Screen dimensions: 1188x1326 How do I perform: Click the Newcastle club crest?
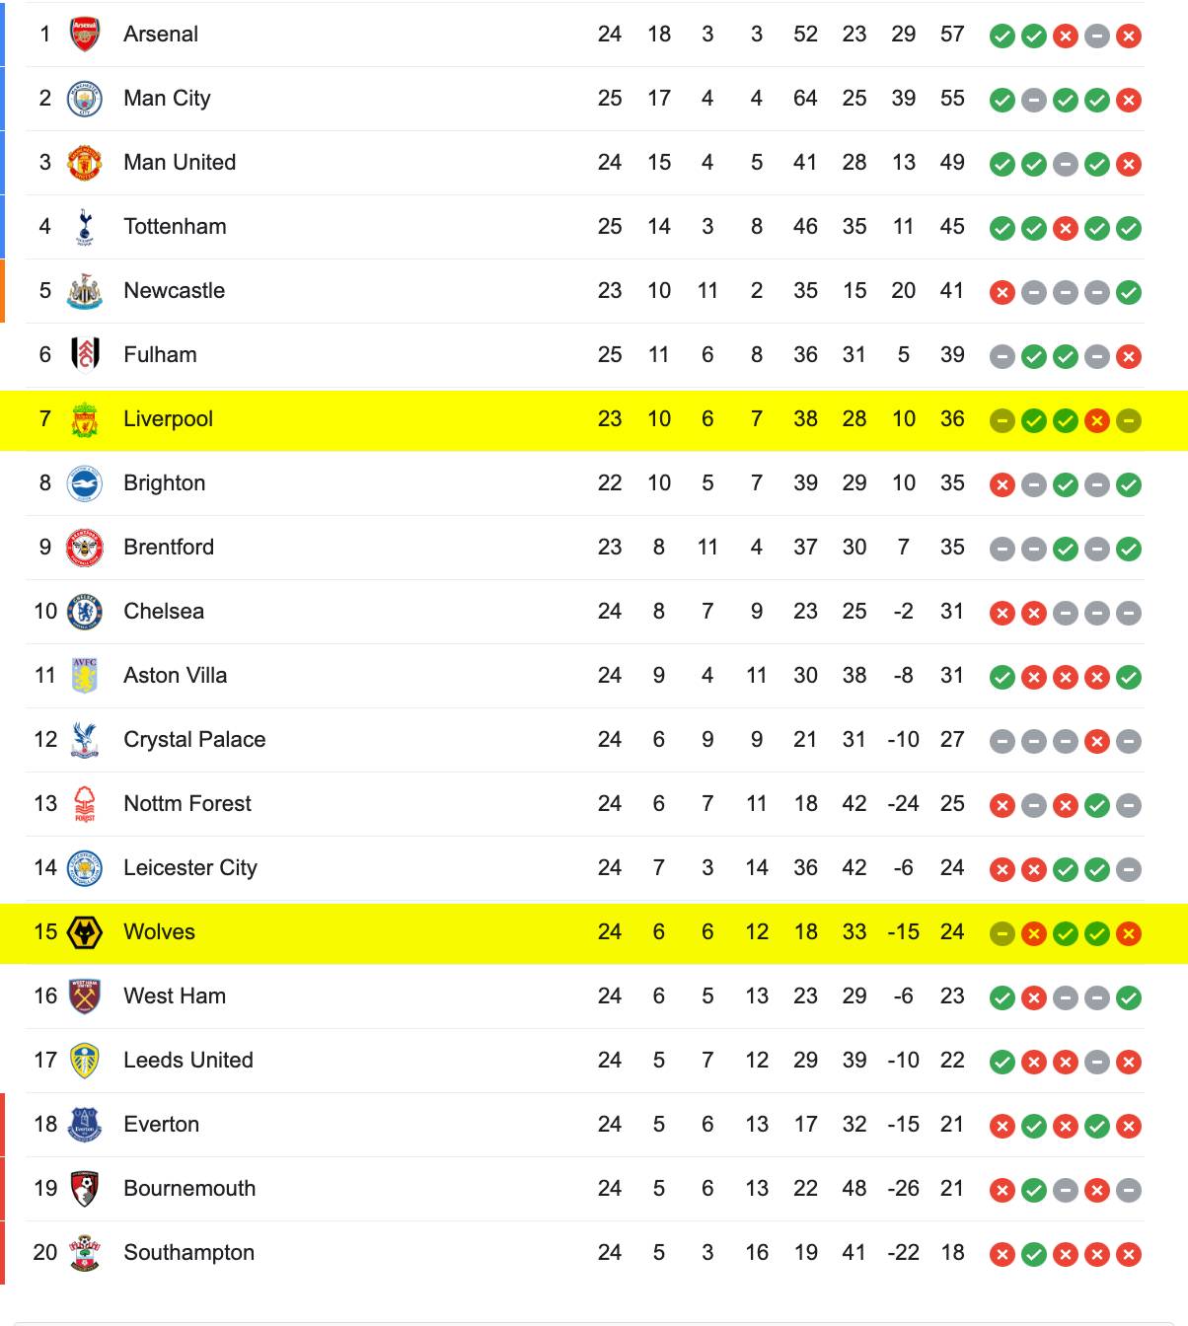[85, 291]
